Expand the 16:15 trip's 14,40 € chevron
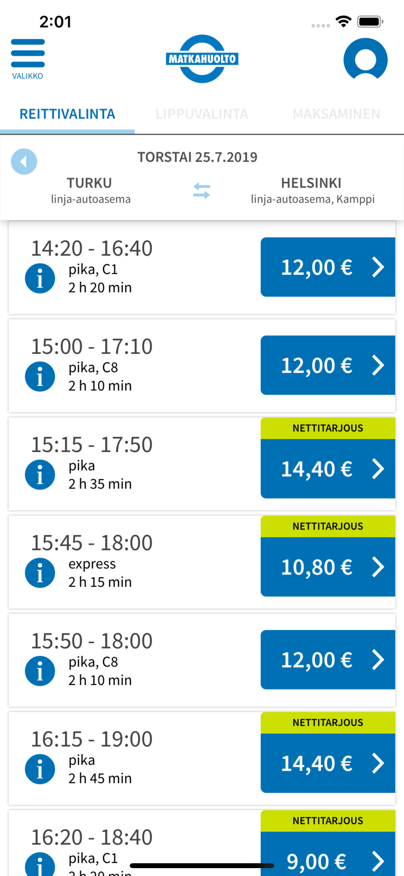 (x=378, y=763)
